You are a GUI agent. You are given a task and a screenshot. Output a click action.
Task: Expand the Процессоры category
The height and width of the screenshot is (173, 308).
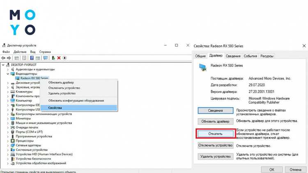pyautogui.click(x=8, y=141)
